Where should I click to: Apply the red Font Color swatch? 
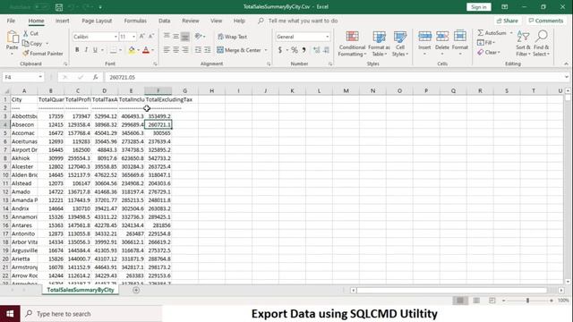(x=146, y=50)
